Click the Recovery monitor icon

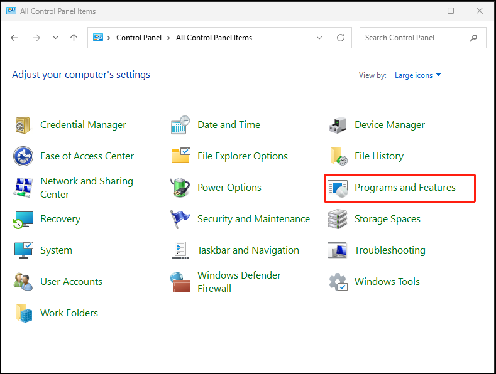pyautogui.click(x=23, y=220)
